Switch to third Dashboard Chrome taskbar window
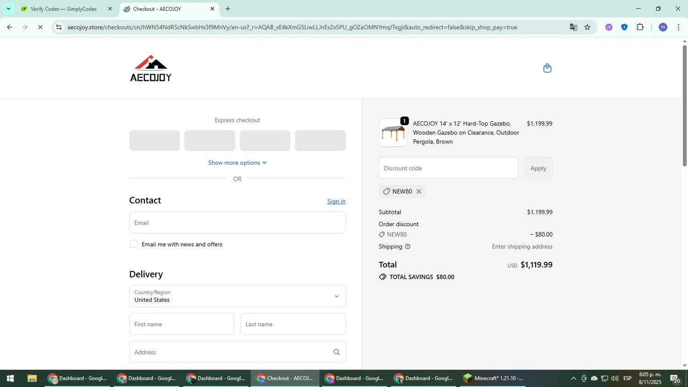688x387 pixels. click(x=216, y=379)
